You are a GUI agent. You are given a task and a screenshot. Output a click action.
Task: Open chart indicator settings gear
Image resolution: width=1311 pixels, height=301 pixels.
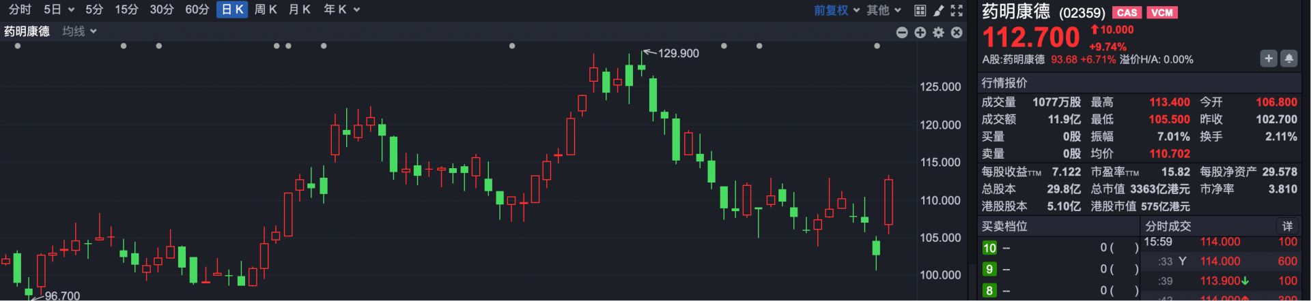click(x=939, y=33)
